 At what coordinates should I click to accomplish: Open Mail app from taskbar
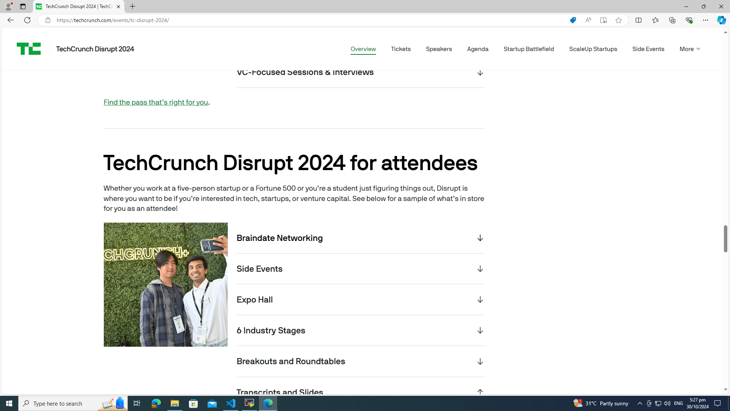coord(212,403)
